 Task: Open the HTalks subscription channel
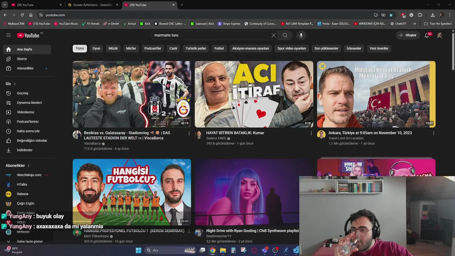(x=27, y=185)
